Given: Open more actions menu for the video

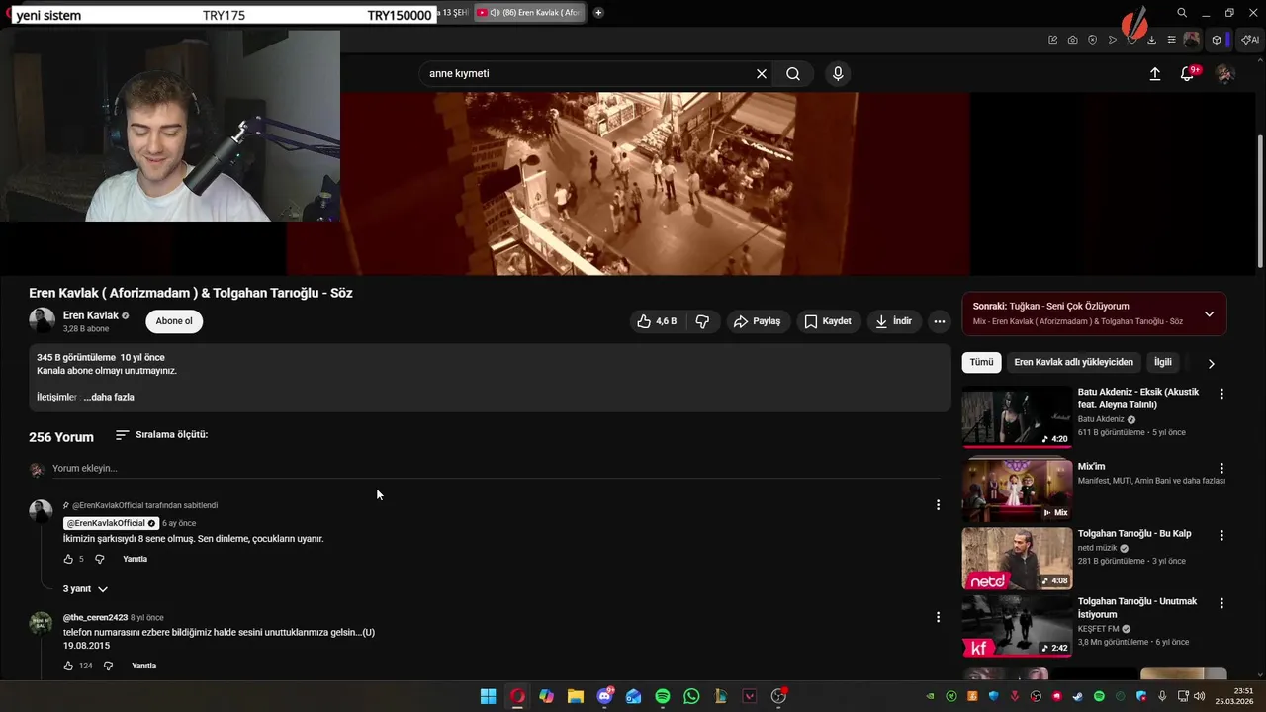Looking at the screenshot, I should tap(939, 321).
